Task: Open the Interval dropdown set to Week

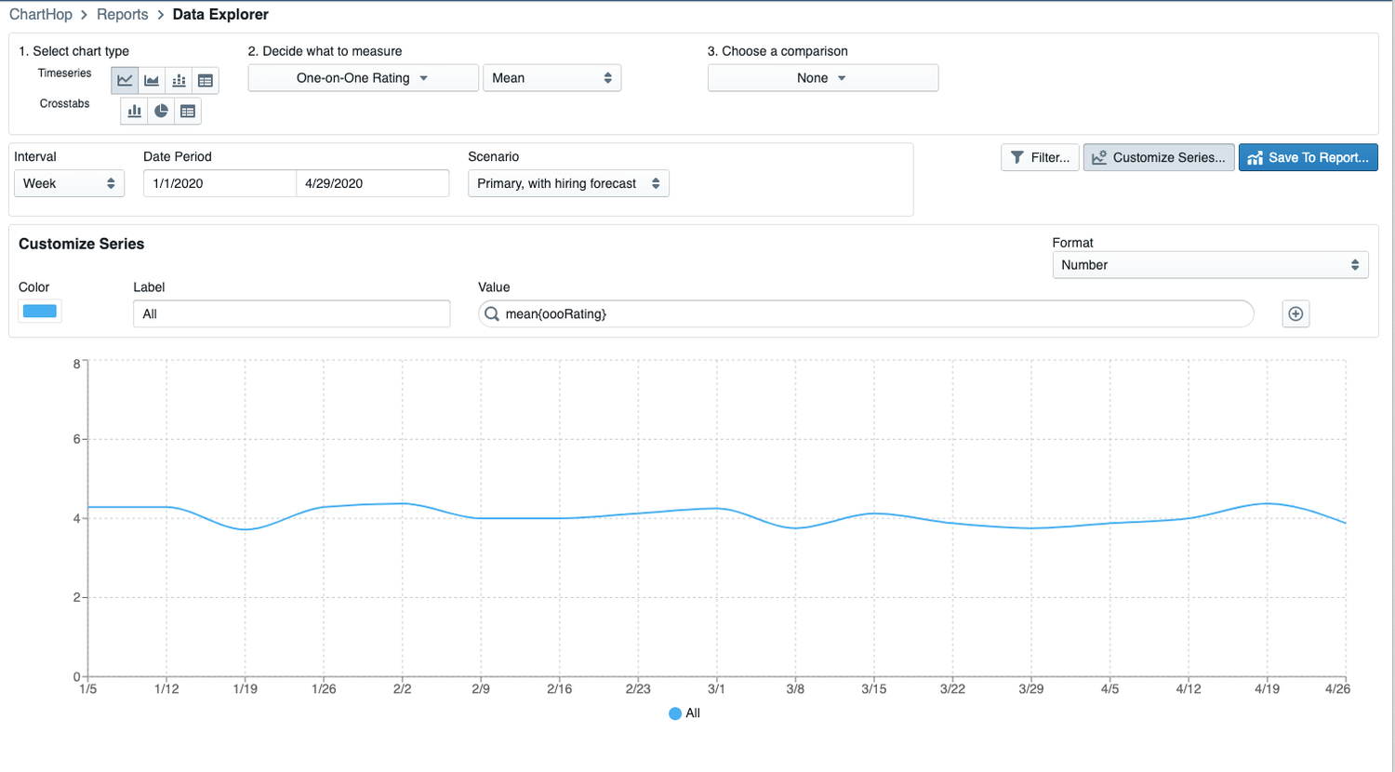Action: click(69, 183)
